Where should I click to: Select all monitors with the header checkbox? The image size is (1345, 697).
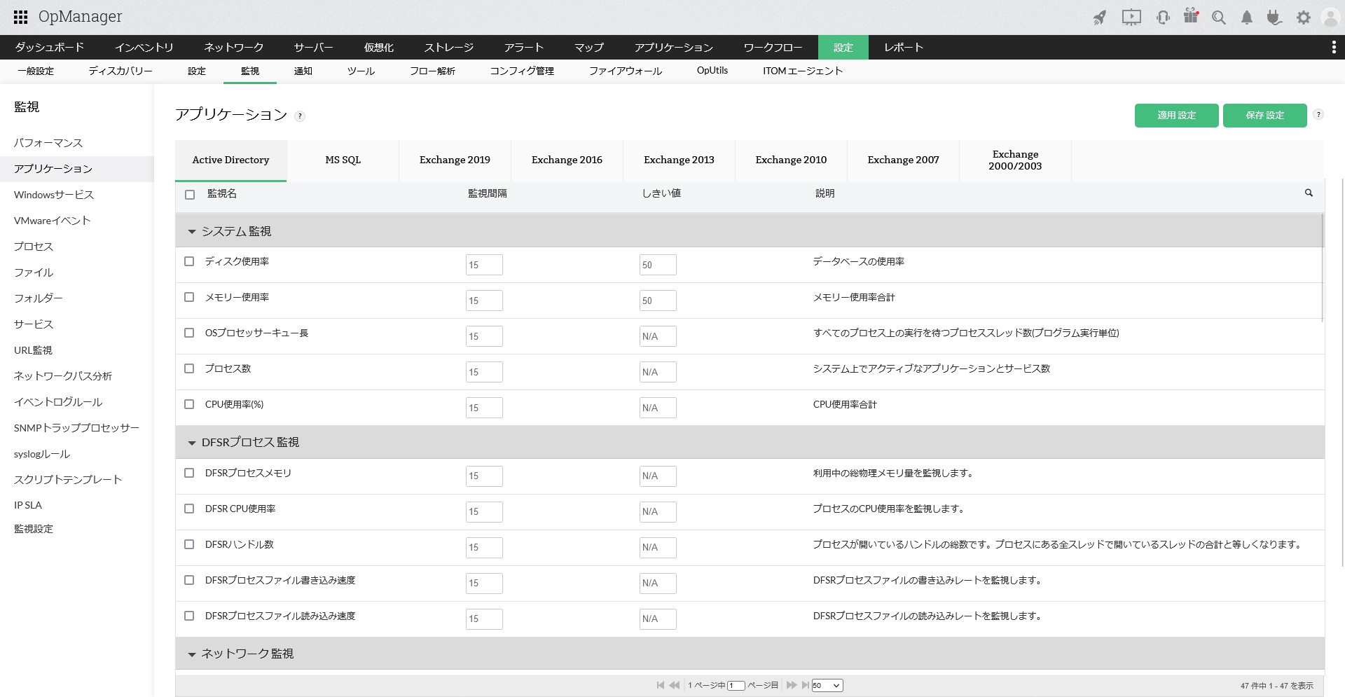pos(189,194)
